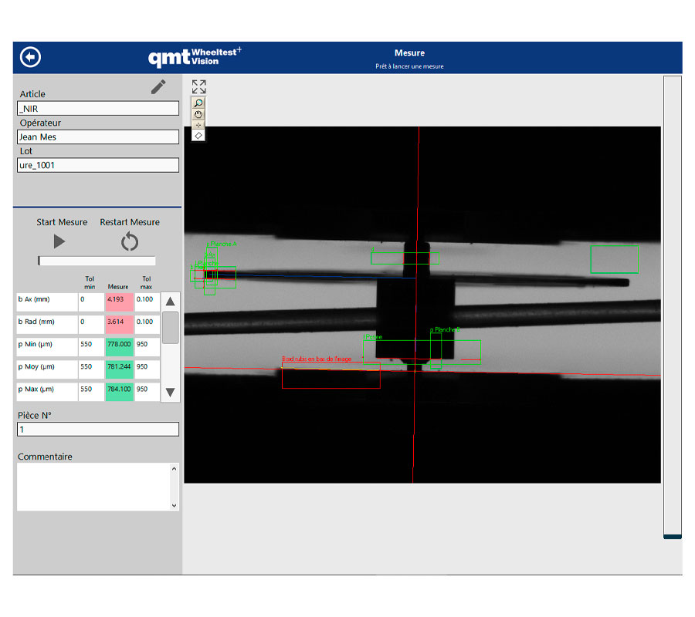Click the Commentaire box down scroll arrow
Viewport: 695px width, 617px height.
pyautogui.click(x=174, y=505)
